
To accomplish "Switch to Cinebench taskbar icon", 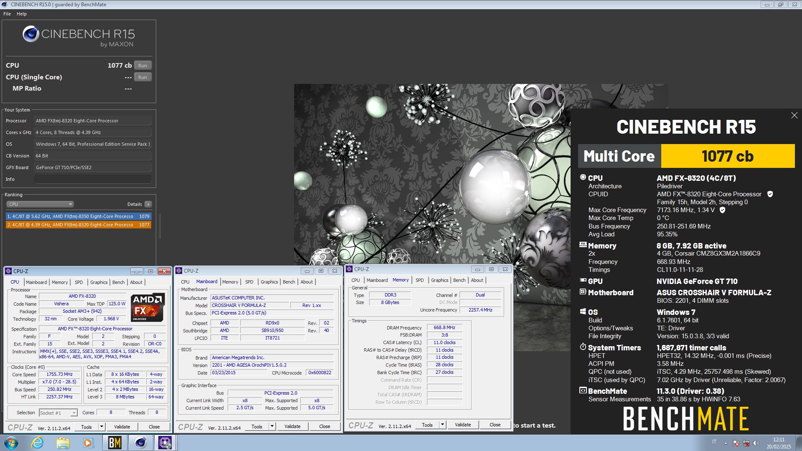I will (140, 443).
